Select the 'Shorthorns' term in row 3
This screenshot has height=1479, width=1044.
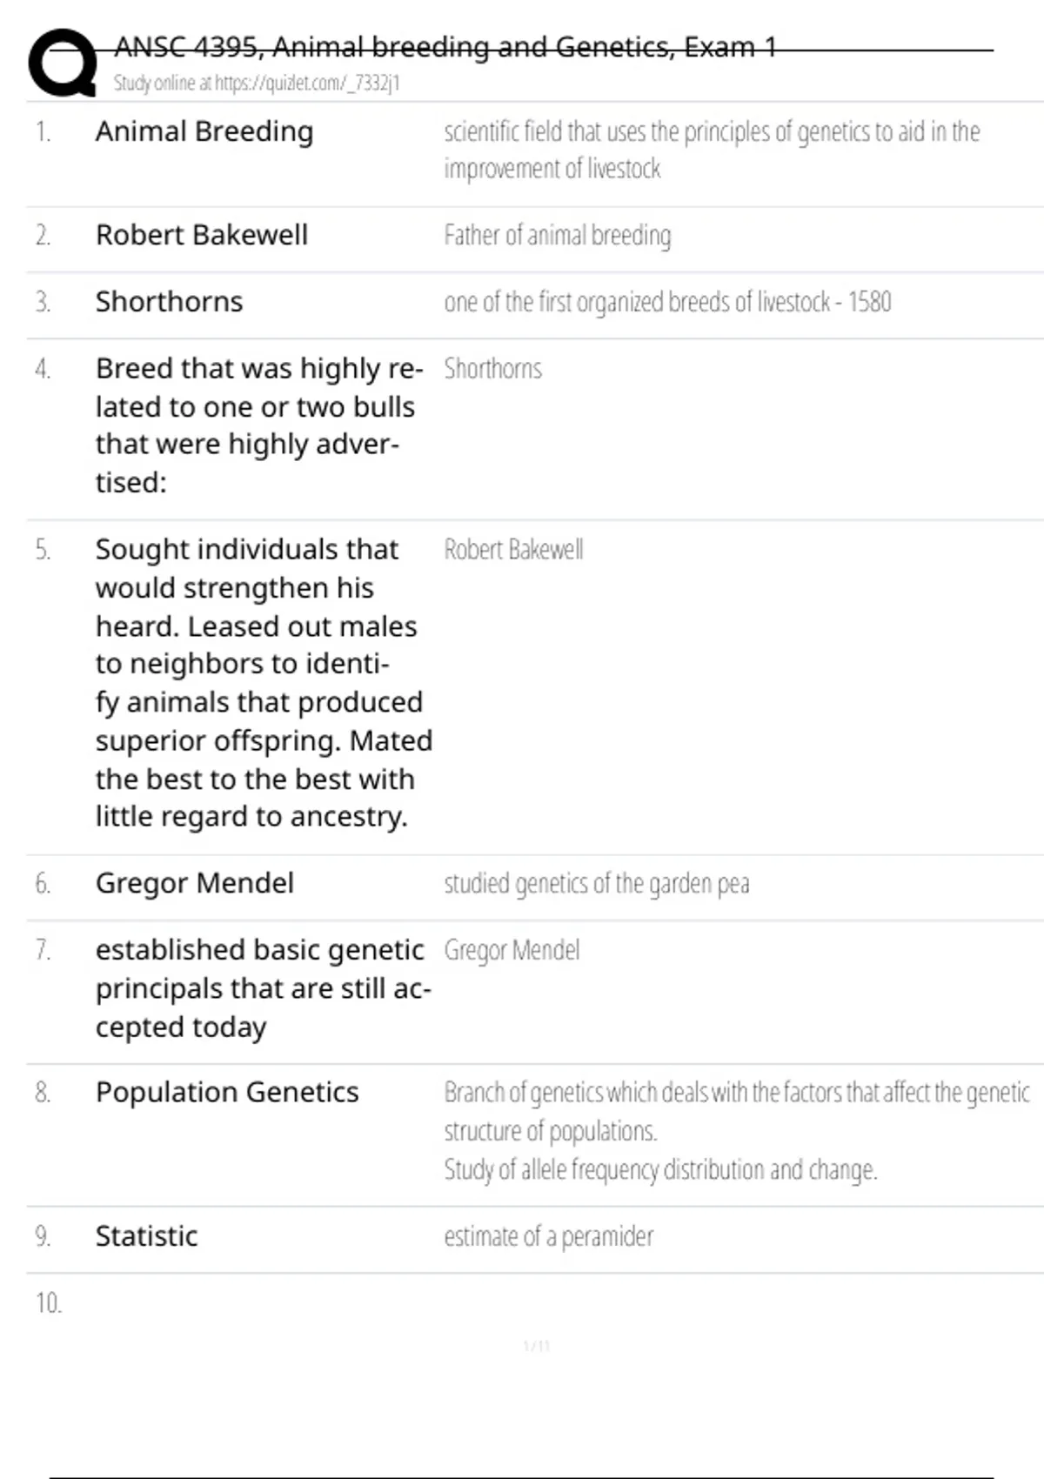(x=169, y=302)
